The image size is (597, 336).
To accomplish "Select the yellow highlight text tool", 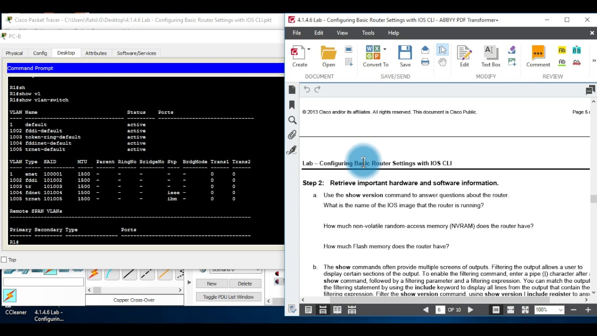I will (x=562, y=50).
